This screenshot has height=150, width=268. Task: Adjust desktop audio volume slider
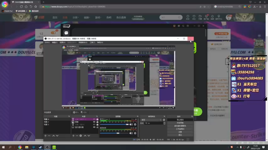(114, 133)
